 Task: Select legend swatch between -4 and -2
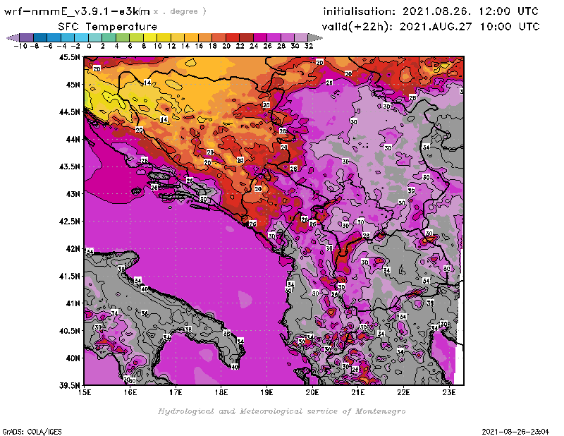point(68,37)
